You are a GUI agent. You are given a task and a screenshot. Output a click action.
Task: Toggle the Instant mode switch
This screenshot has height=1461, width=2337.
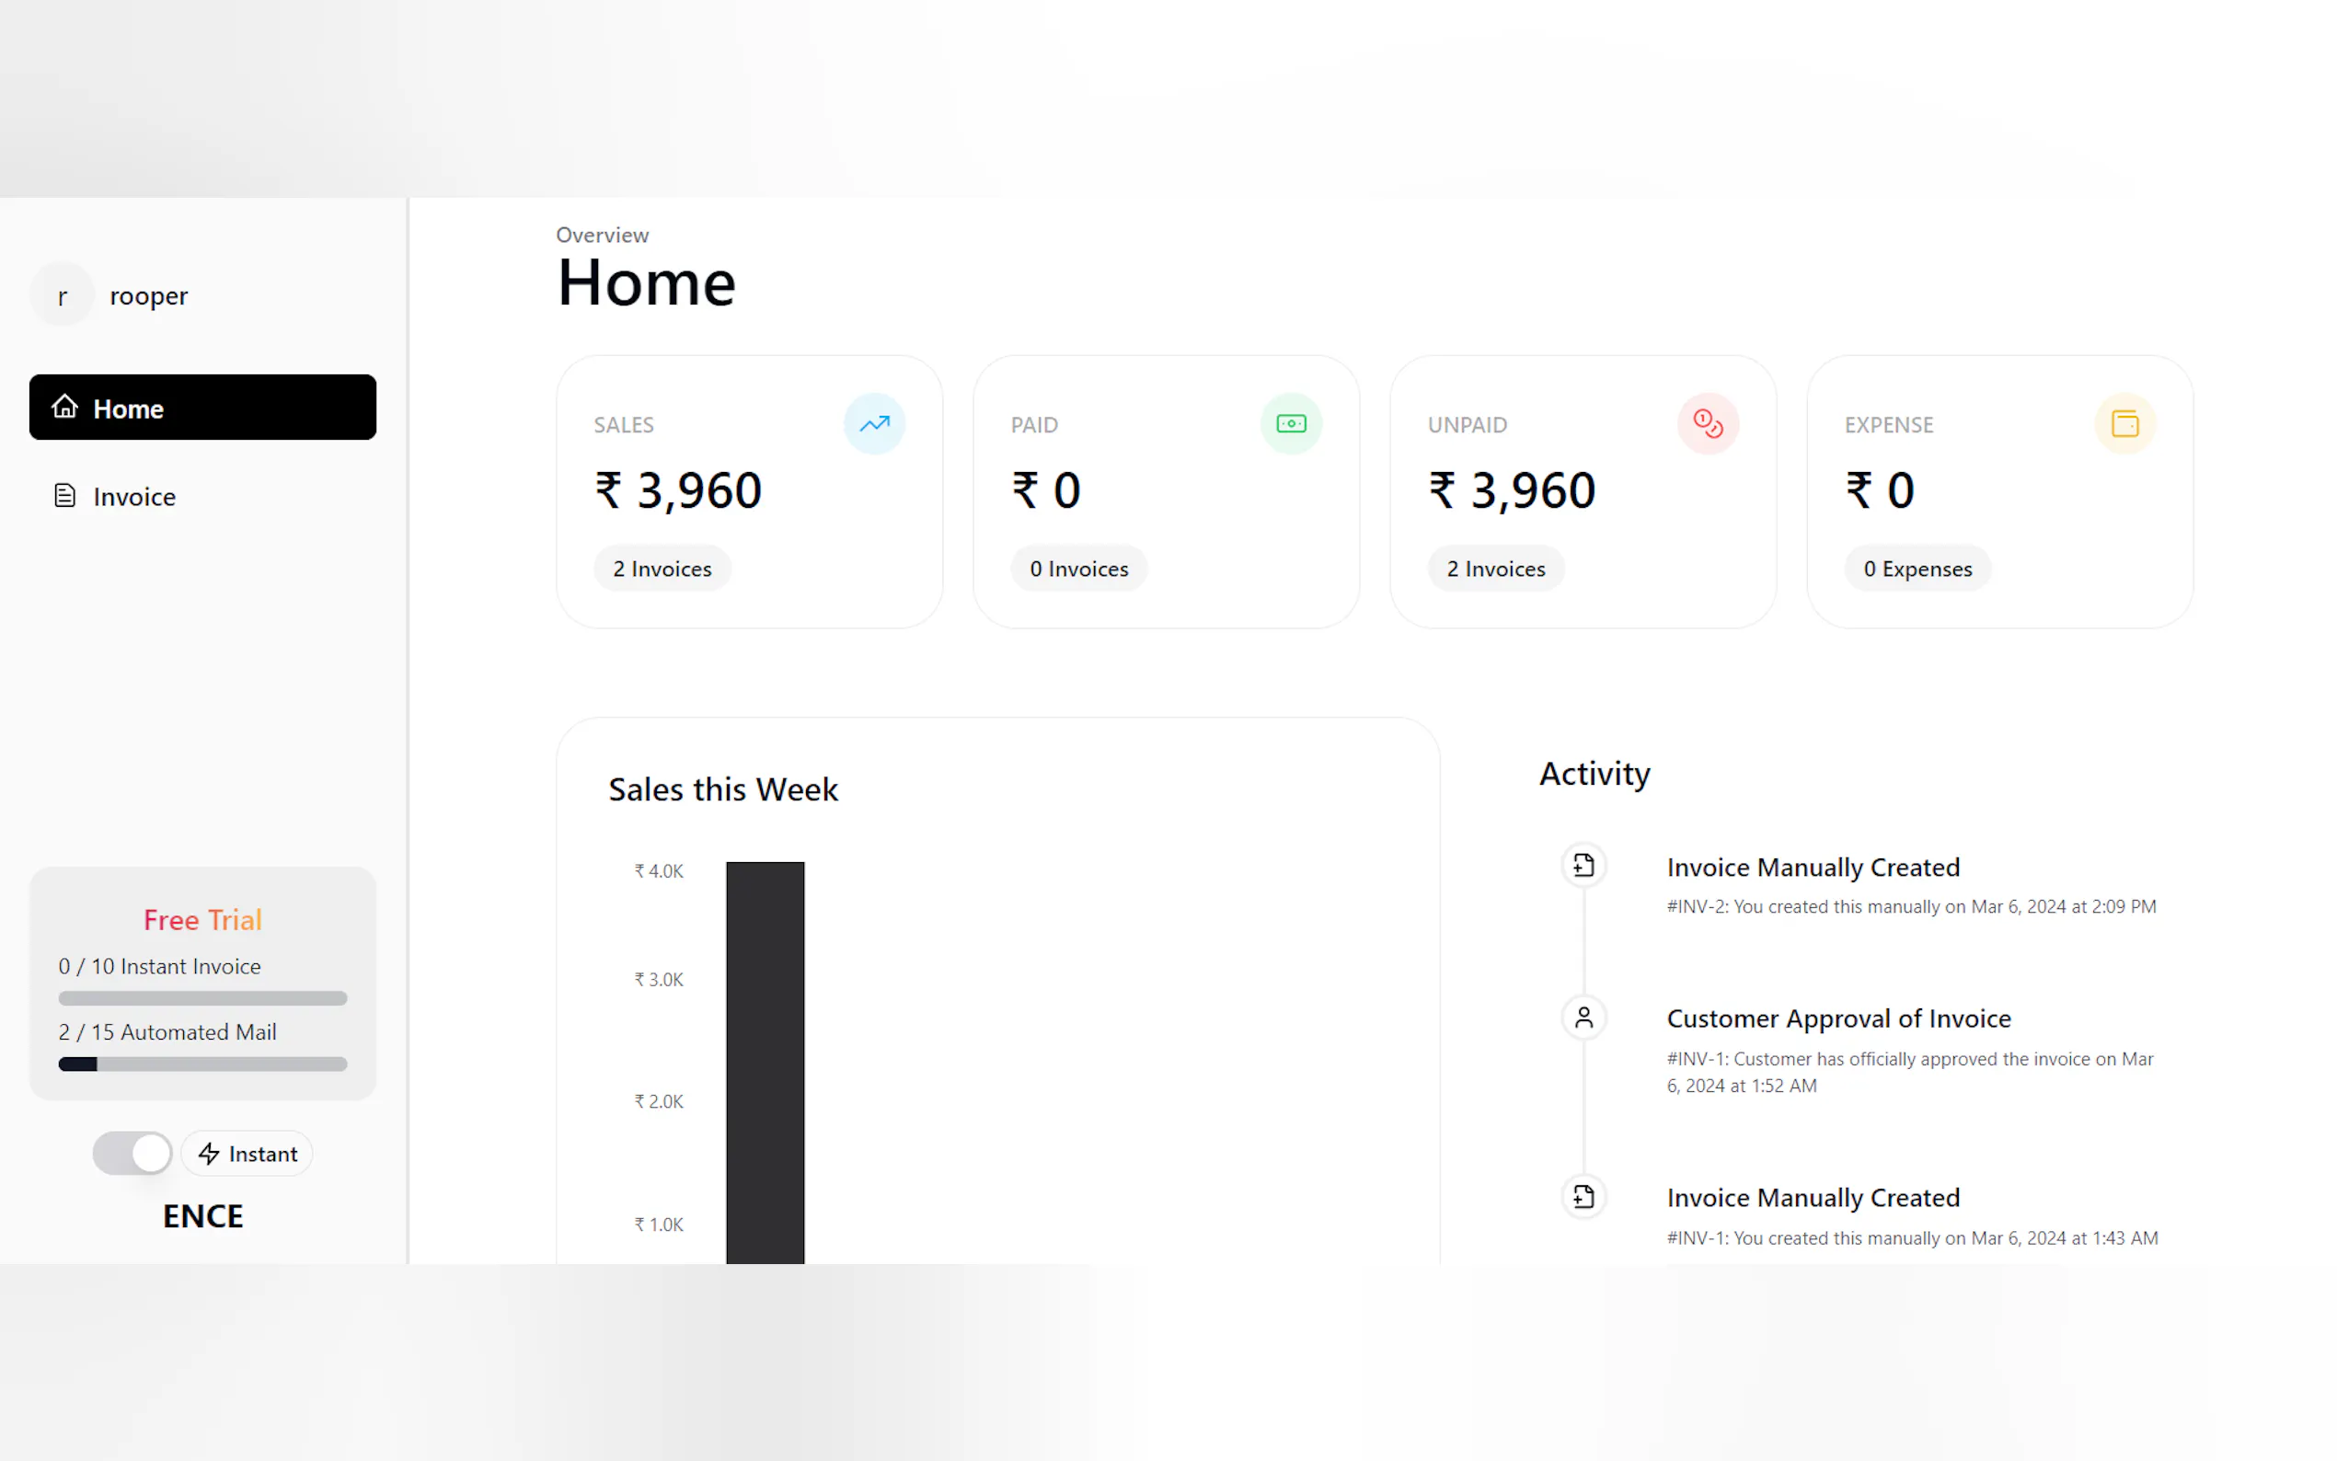(x=132, y=1153)
